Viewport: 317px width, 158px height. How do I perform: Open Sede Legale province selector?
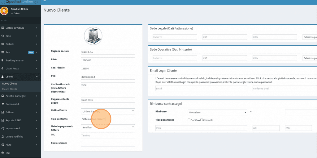point(310,37)
